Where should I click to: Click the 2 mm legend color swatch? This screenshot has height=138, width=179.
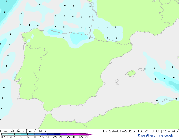click(24, 134)
